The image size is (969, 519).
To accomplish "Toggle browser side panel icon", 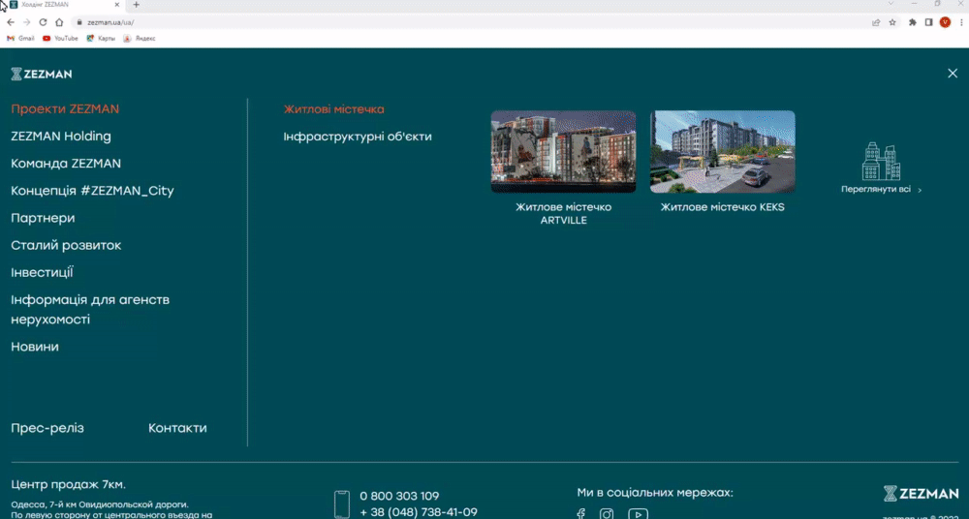I will [x=928, y=22].
